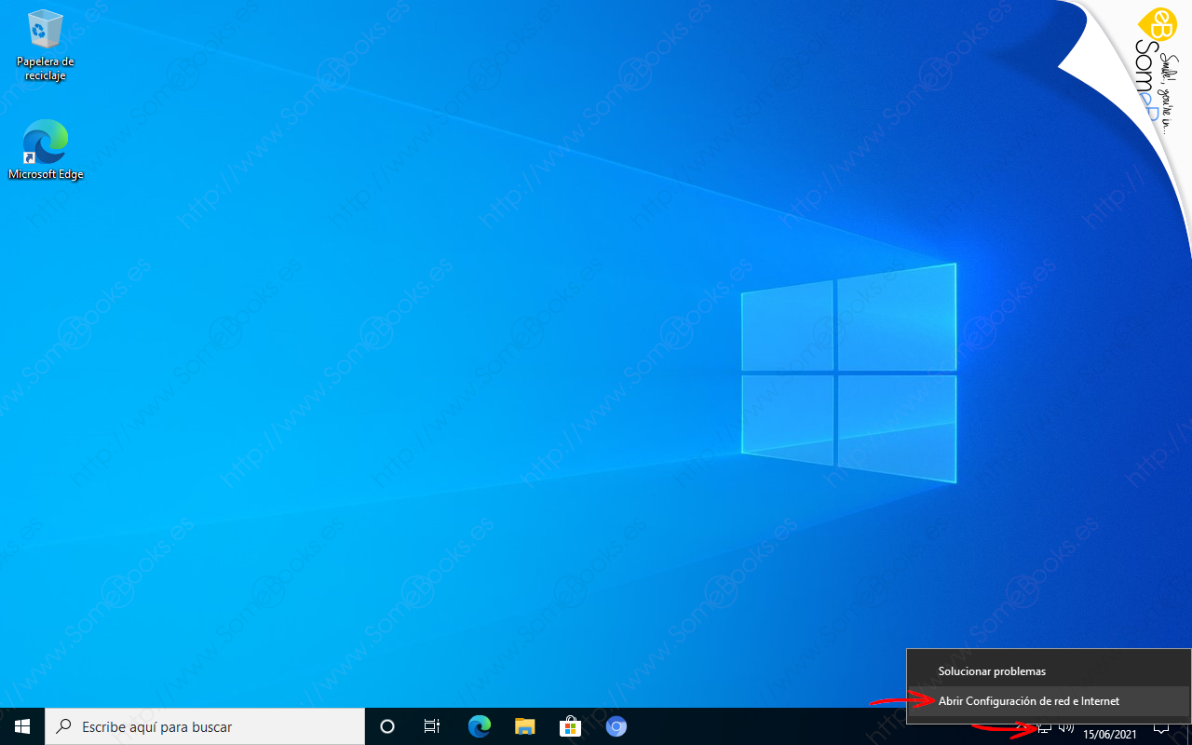Open Microsoft Store

[570, 726]
